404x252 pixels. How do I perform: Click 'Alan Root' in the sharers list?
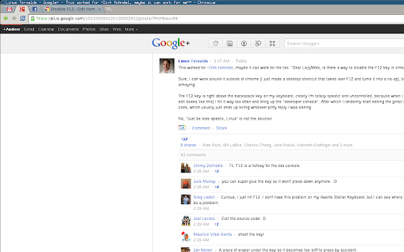pos(211,145)
